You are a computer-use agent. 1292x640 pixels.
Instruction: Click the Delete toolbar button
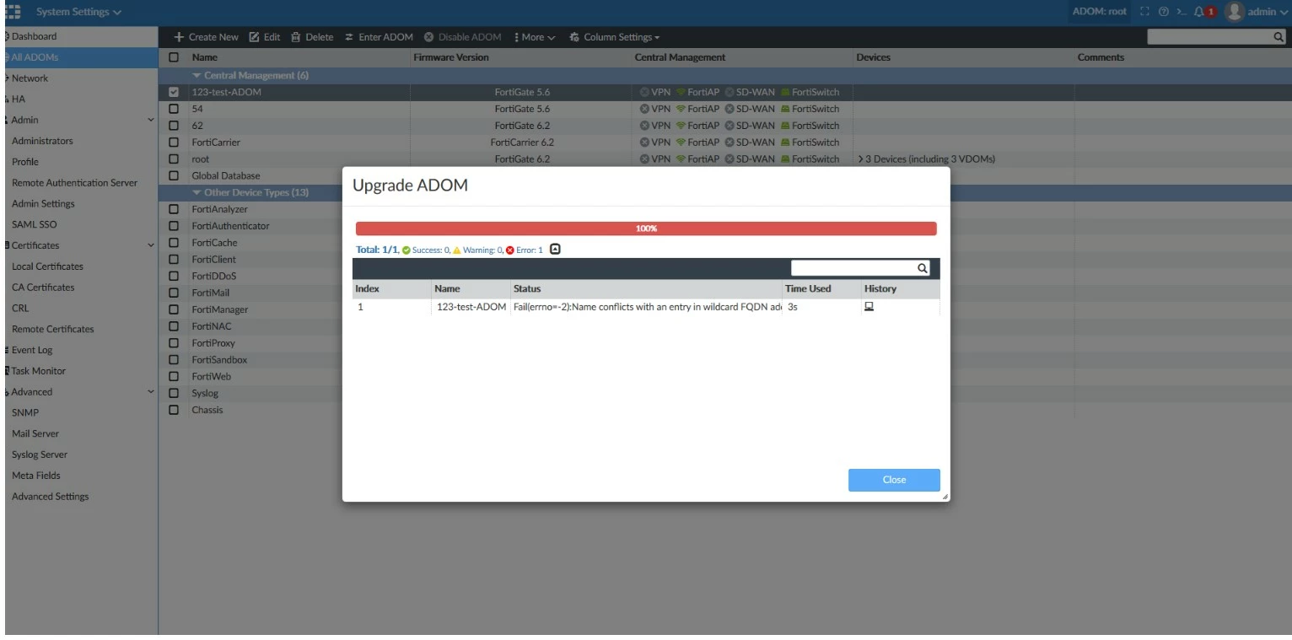(x=313, y=37)
